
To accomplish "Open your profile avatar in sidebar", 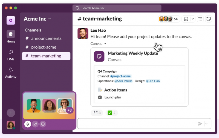I will [11, 125].
